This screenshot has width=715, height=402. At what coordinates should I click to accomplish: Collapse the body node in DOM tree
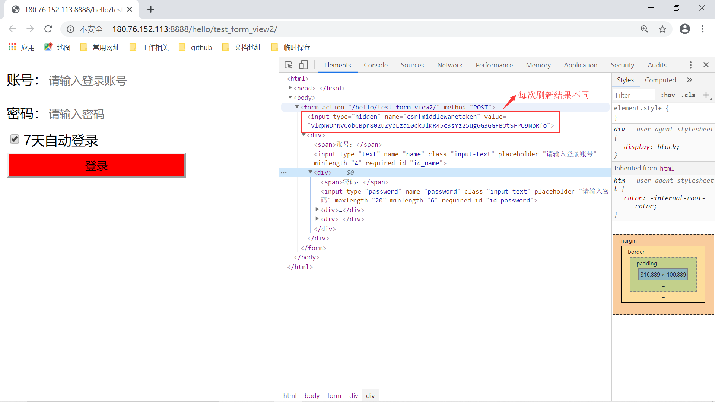click(x=290, y=97)
